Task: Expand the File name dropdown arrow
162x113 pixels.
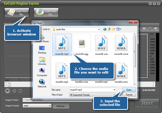Action: pyautogui.click(x=114, y=90)
